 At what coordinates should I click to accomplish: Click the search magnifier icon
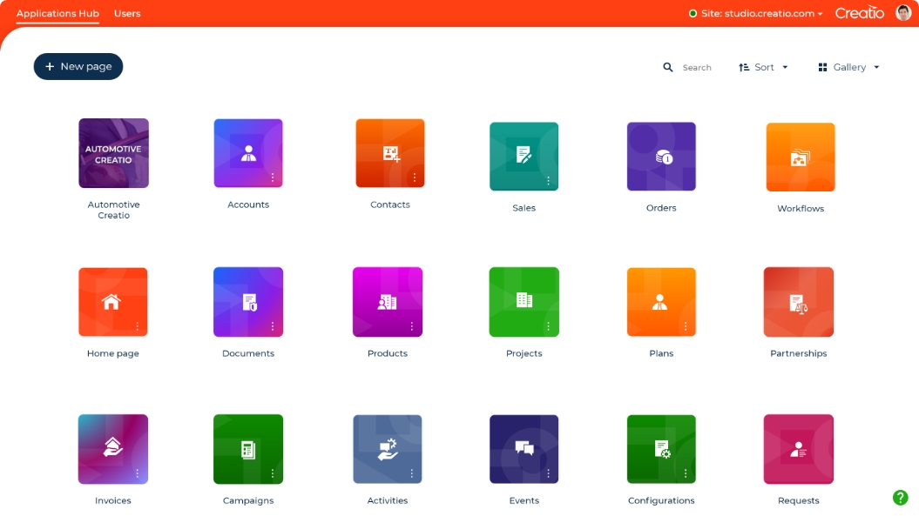pyautogui.click(x=667, y=67)
